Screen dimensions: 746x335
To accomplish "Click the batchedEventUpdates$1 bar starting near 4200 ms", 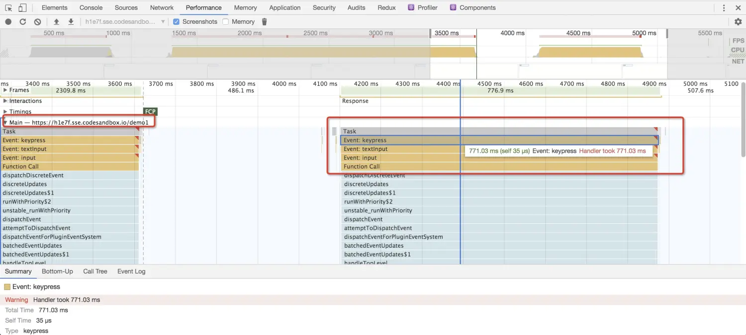I will (499, 255).
